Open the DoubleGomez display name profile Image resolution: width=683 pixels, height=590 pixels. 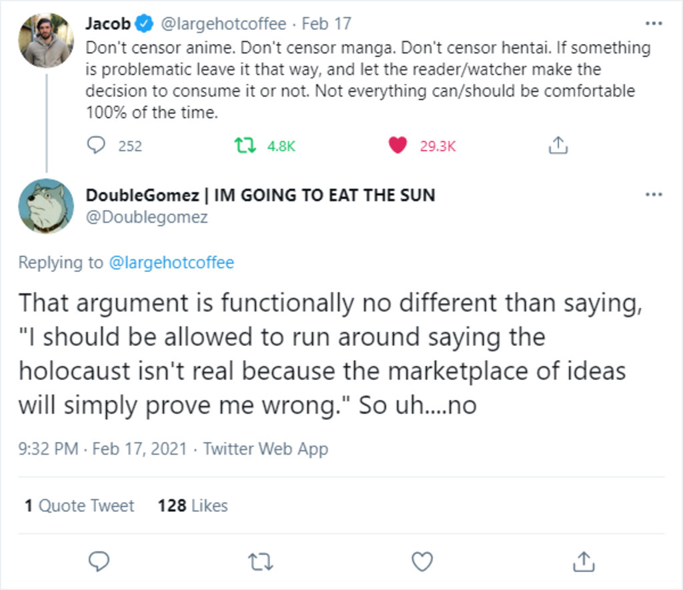(x=260, y=195)
